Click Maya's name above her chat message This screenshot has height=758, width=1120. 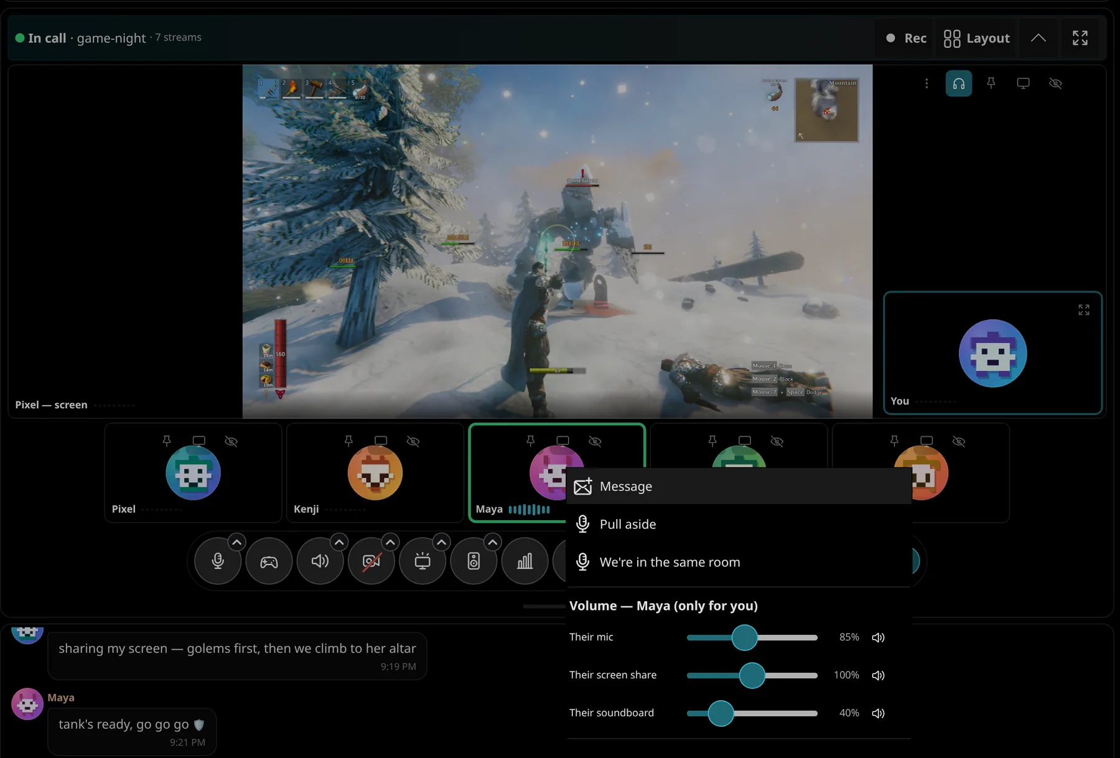(61, 698)
